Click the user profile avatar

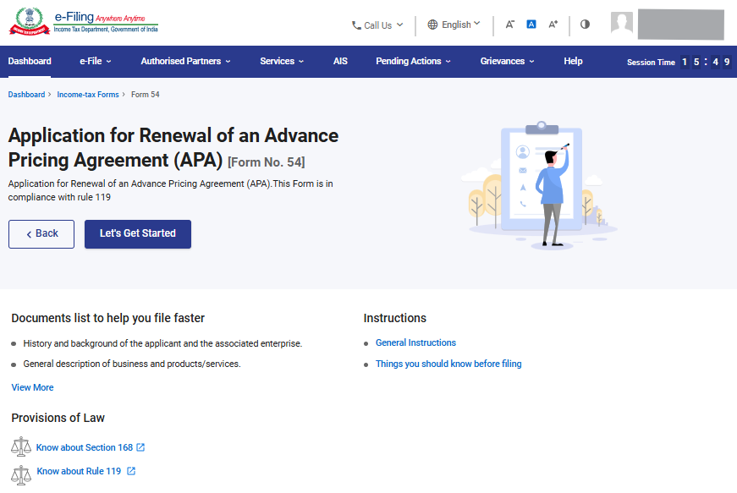pyautogui.click(x=622, y=24)
